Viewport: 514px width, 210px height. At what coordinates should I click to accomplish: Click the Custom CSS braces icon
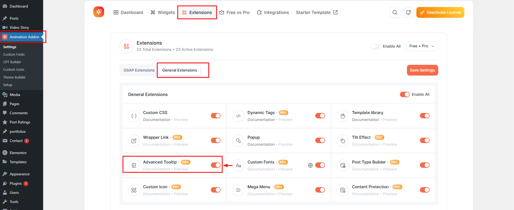(x=134, y=116)
